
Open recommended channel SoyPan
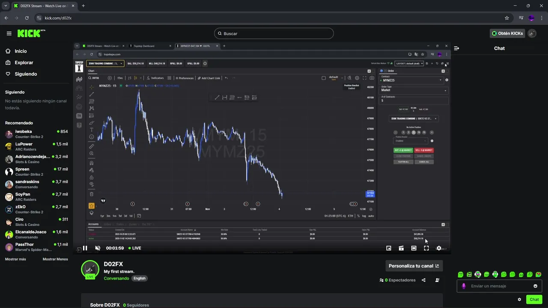pos(36,197)
